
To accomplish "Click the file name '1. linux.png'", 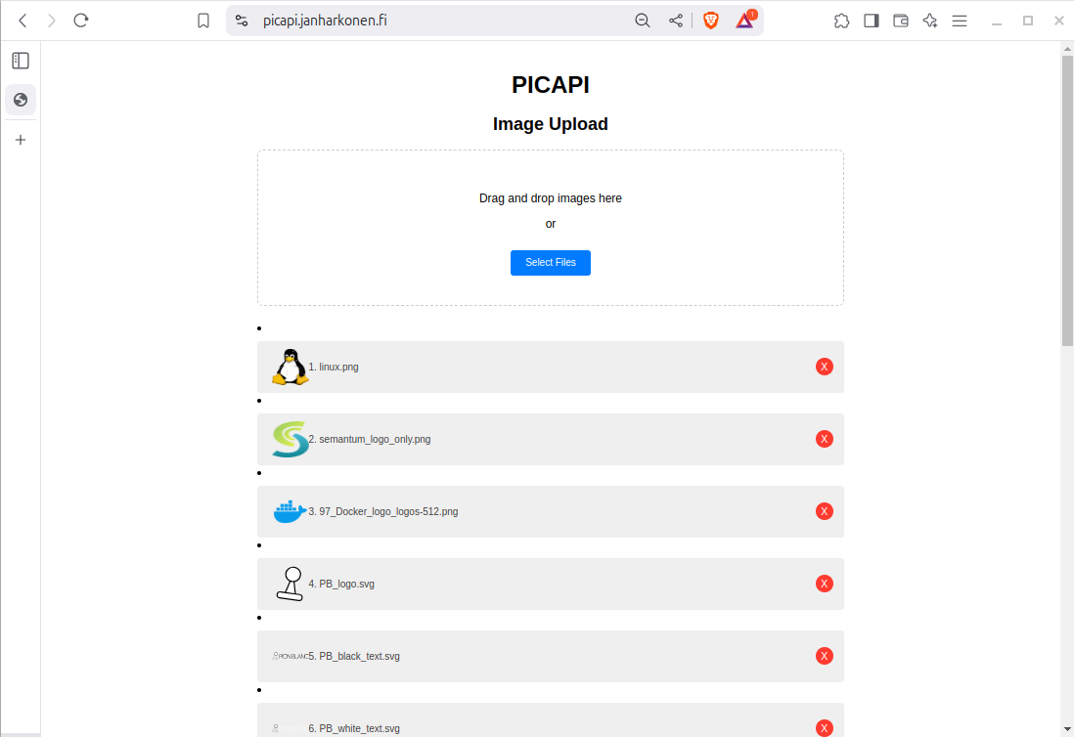I will pos(334,367).
